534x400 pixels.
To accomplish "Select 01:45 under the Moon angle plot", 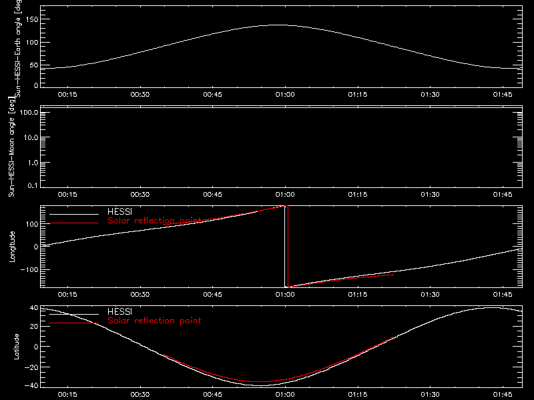I will (503, 195).
